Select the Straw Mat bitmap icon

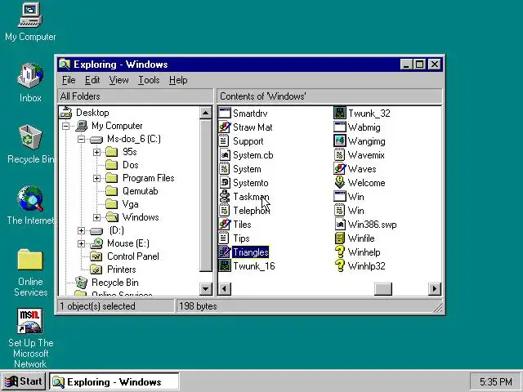(x=225, y=127)
